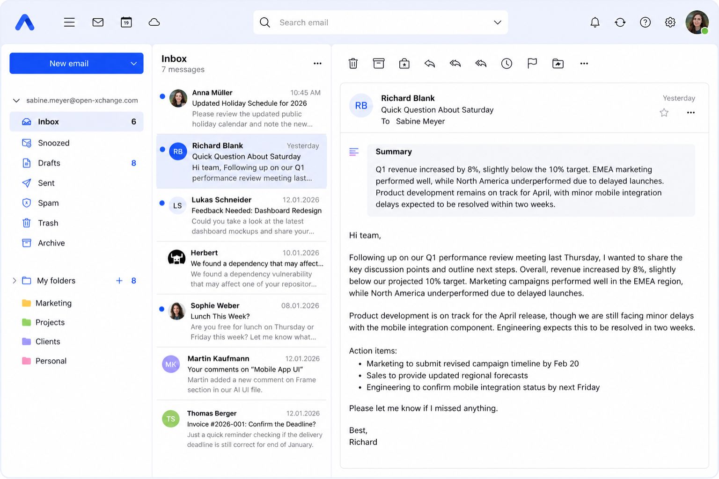Add a new folder with plus button
The height and width of the screenshot is (479, 719).
pyautogui.click(x=119, y=281)
